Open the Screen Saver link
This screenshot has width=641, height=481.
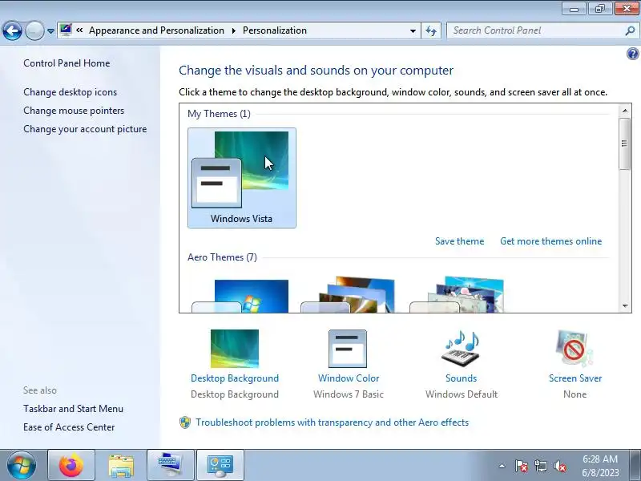pyautogui.click(x=575, y=378)
